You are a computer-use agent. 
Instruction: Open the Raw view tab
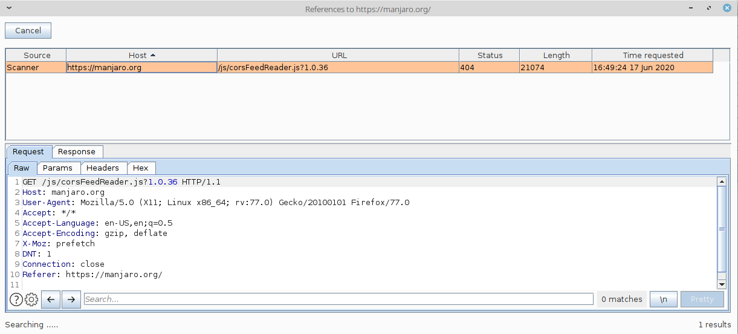pos(22,168)
